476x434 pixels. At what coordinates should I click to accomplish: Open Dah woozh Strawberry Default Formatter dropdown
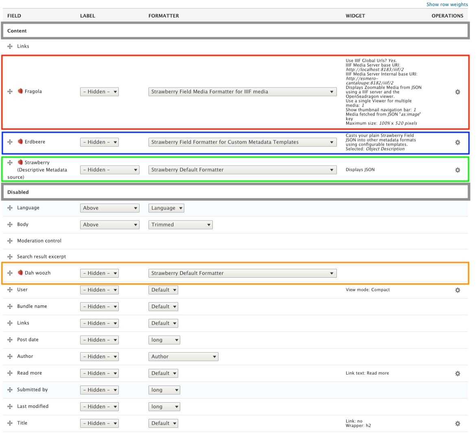tap(242, 273)
